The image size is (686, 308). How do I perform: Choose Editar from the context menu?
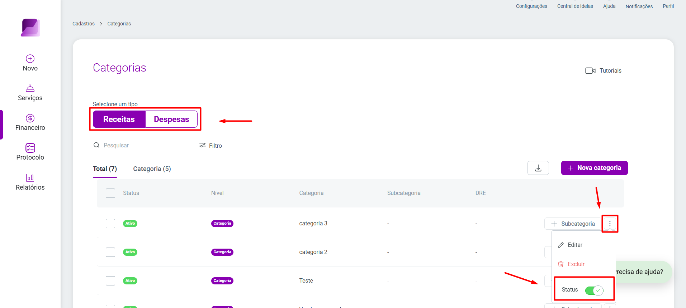(575, 245)
